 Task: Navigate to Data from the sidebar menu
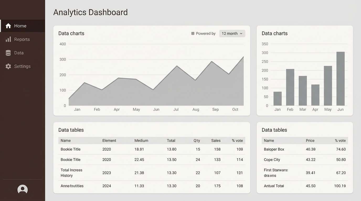point(18,53)
